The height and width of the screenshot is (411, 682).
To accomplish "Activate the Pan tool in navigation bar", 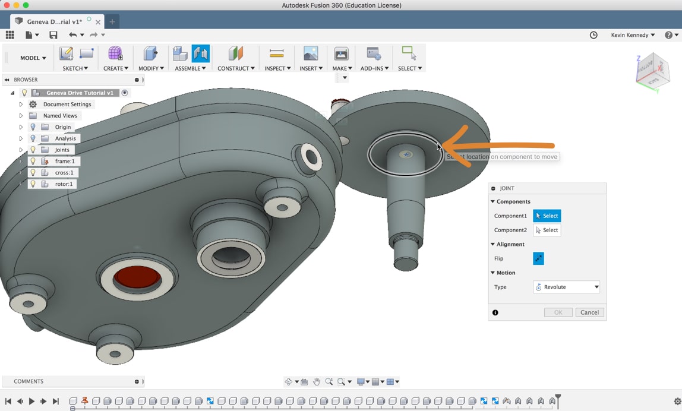I will pyautogui.click(x=317, y=382).
